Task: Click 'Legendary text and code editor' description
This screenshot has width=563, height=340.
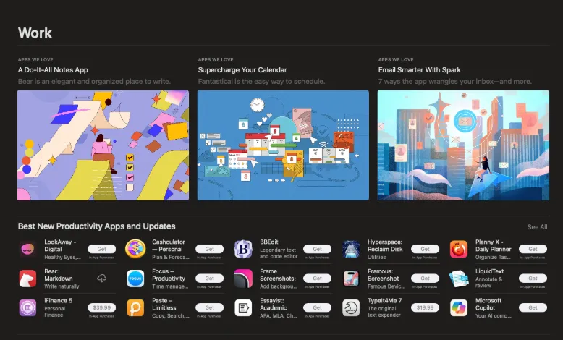Action: pyautogui.click(x=279, y=253)
